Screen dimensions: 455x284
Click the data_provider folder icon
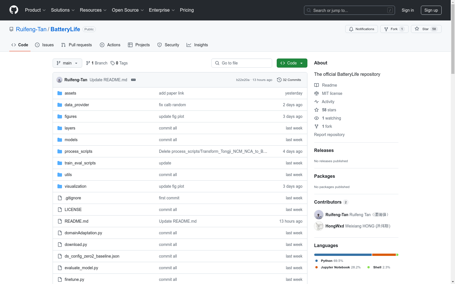[60, 105]
